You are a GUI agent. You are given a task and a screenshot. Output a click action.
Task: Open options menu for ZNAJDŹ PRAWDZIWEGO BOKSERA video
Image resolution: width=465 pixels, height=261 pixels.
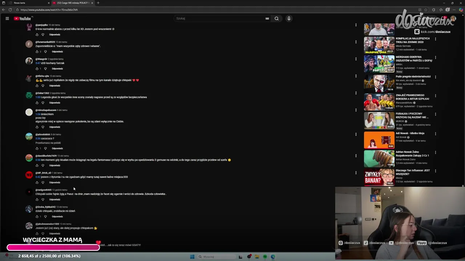(435, 96)
